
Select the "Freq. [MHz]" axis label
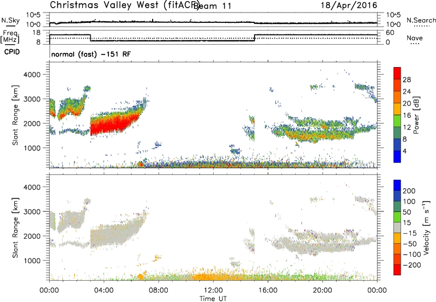pos(10,37)
